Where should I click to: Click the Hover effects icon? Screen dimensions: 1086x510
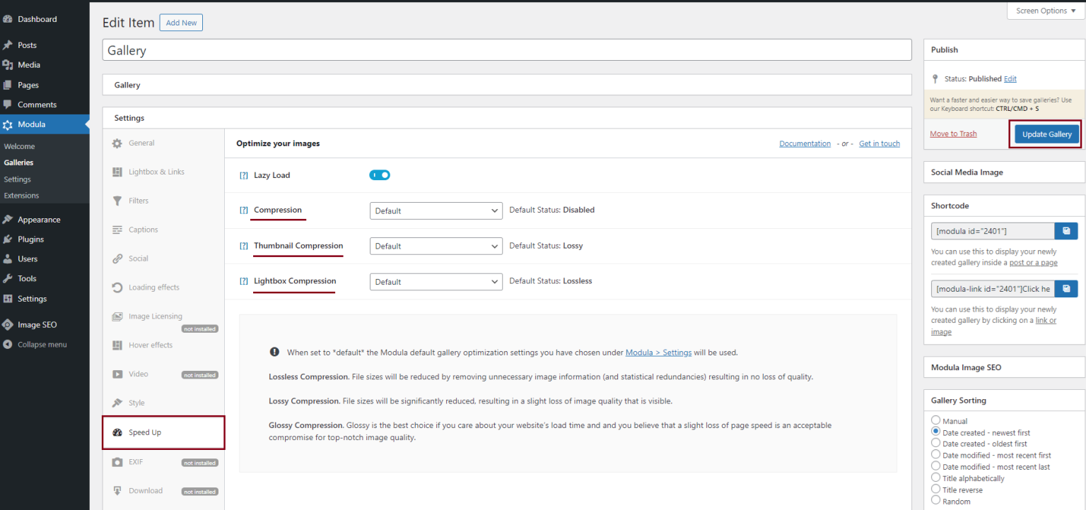(x=117, y=345)
